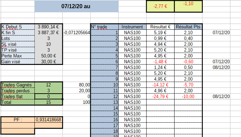This screenshot has width=241, height=137.
Task: Select the 'N° trade' column header
Action: [105, 27]
